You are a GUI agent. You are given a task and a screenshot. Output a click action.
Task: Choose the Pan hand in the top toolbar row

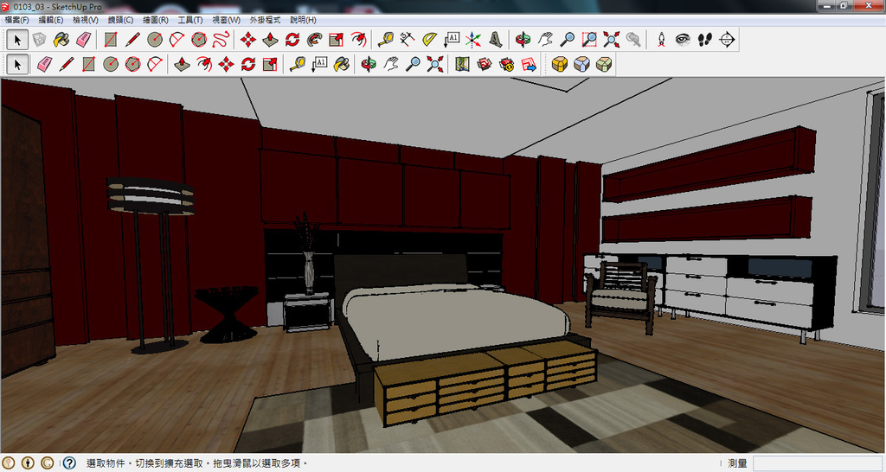[x=545, y=40]
